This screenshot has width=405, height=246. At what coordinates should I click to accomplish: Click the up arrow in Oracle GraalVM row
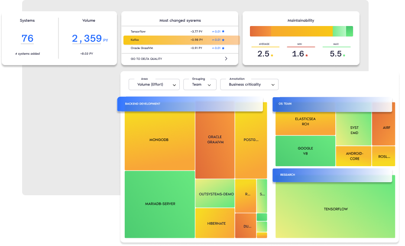click(x=213, y=48)
